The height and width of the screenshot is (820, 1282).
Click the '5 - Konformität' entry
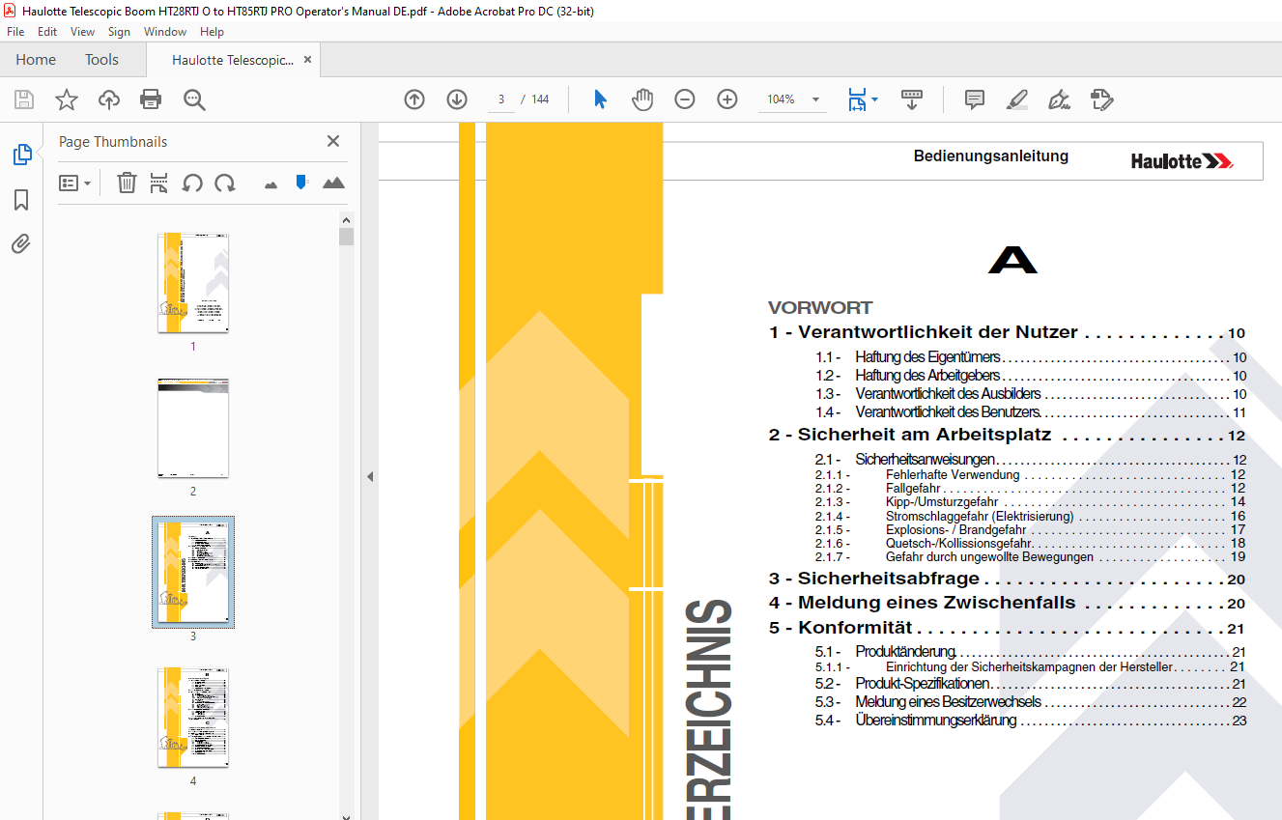coord(840,628)
